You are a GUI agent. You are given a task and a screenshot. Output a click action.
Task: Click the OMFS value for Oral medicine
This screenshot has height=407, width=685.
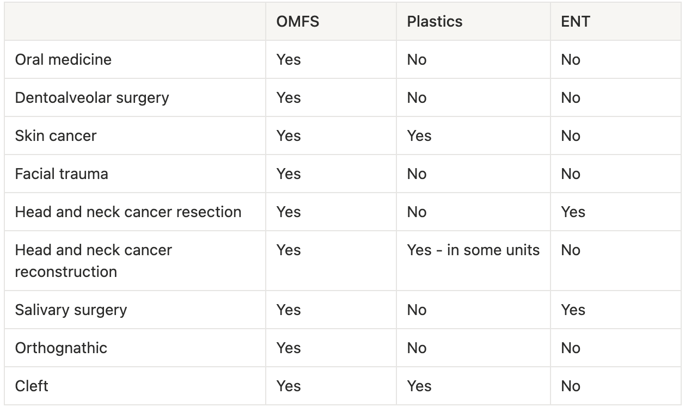(288, 59)
